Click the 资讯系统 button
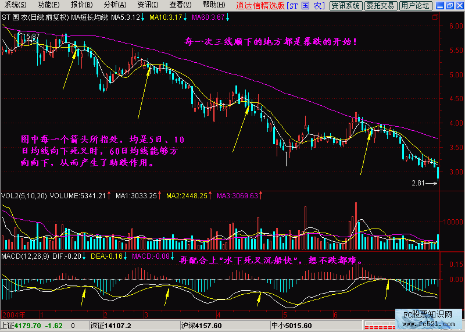 345,6
